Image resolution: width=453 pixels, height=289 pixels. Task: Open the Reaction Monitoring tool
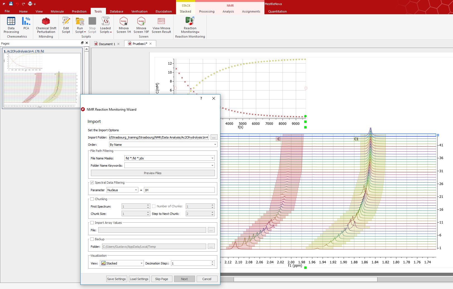(190, 25)
